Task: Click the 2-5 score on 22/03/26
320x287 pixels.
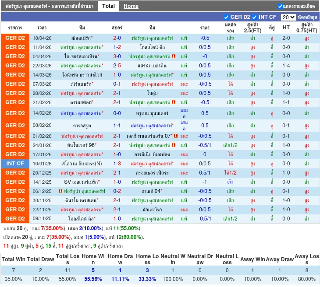Action: pos(117,66)
